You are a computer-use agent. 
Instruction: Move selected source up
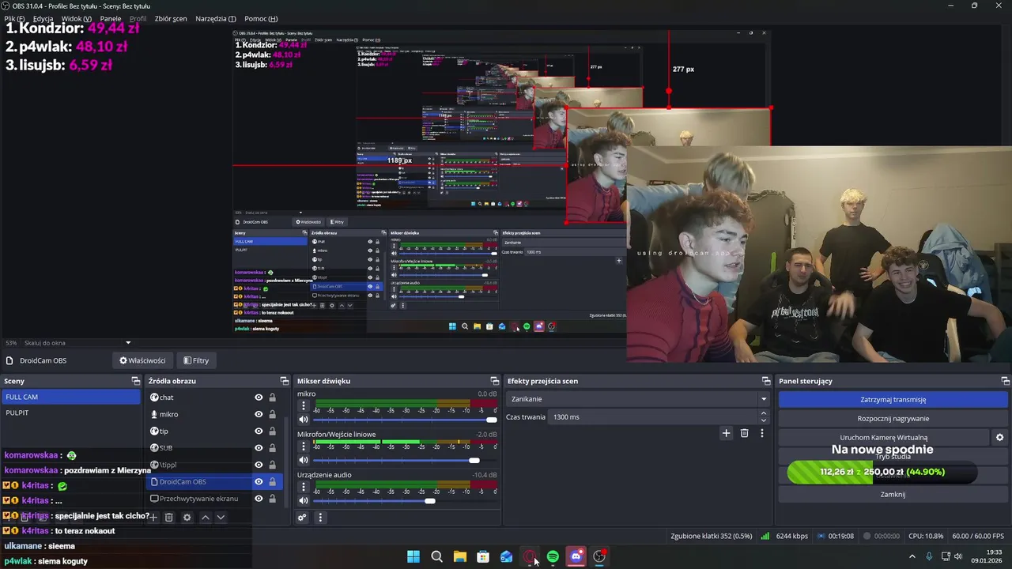point(205,518)
